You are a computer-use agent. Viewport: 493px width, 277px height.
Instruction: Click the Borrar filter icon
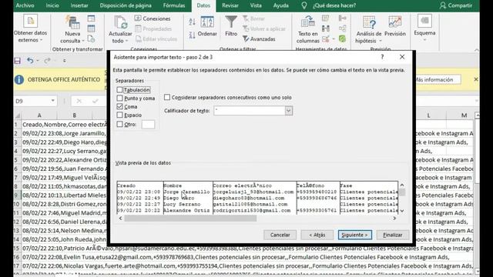pos(246,18)
